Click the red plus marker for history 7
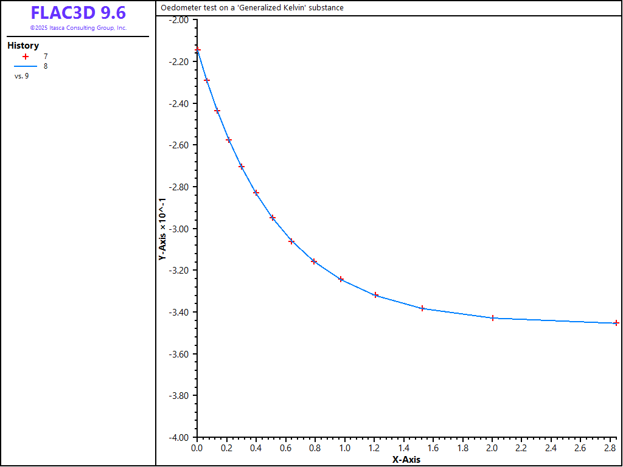 (26, 57)
